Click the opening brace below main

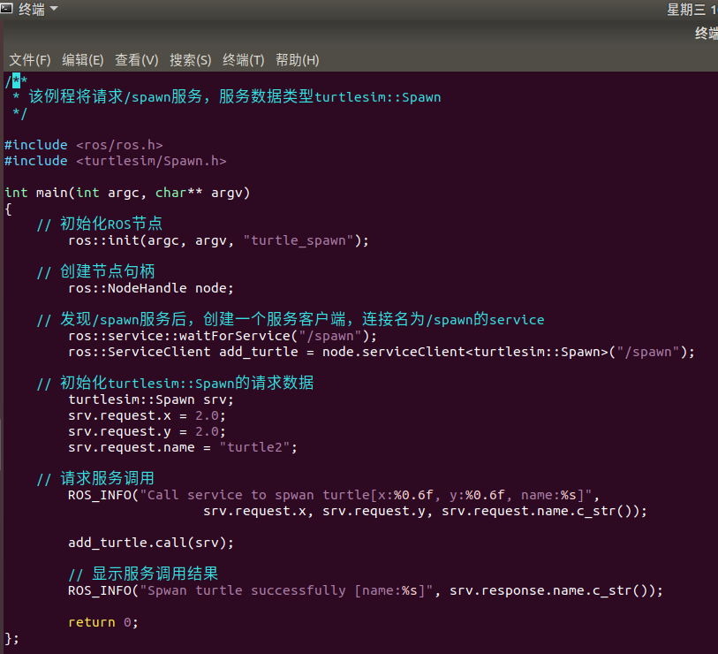8,209
